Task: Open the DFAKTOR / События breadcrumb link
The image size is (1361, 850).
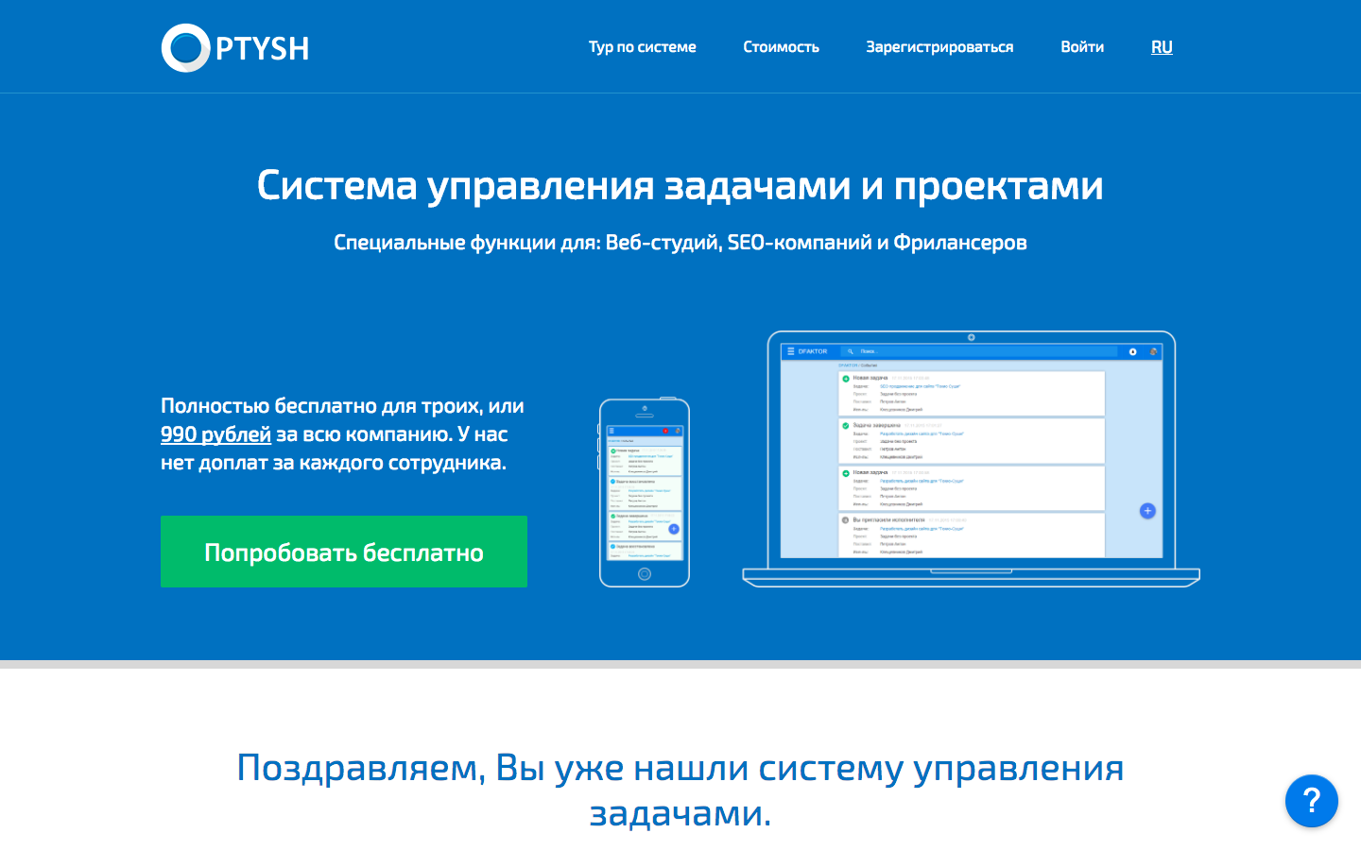Action: [851, 365]
